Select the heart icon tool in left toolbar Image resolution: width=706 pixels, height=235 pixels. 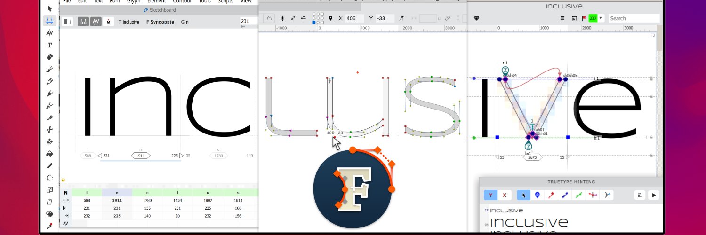point(49,214)
